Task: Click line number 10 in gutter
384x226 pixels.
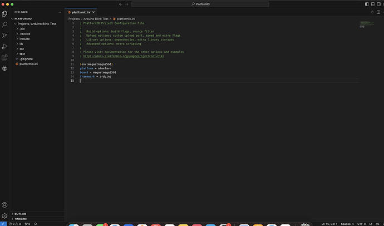Action: click(x=72, y=60)
